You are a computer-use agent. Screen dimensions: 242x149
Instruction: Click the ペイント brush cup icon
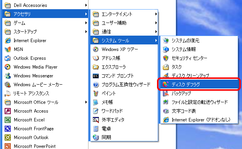(x=96, y=93)
